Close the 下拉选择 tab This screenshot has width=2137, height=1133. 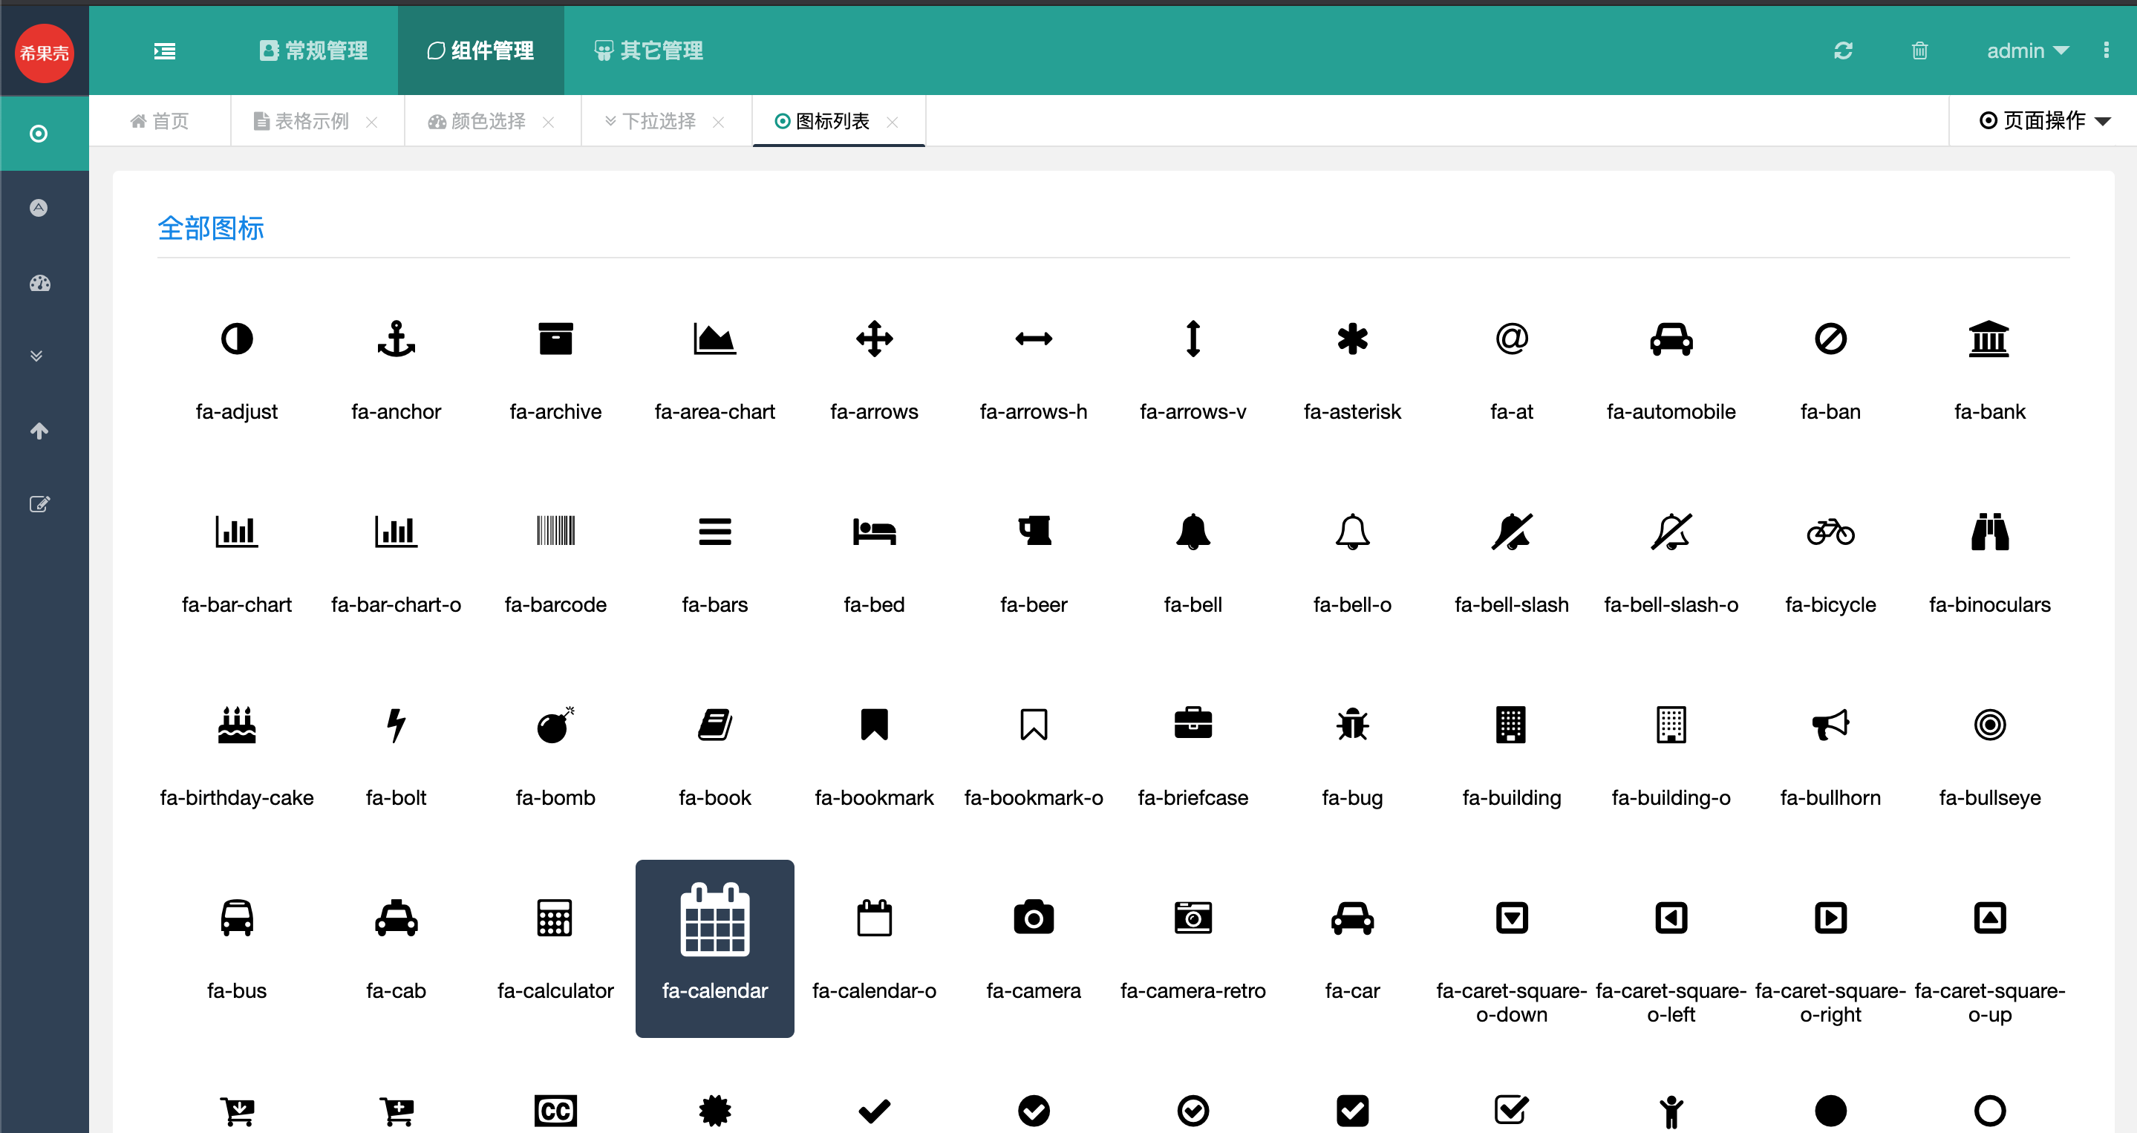719,122
